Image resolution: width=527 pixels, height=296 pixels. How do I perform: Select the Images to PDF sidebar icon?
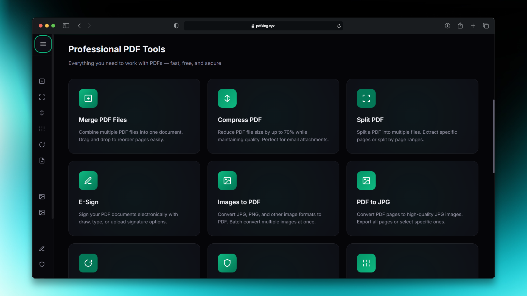42,197
